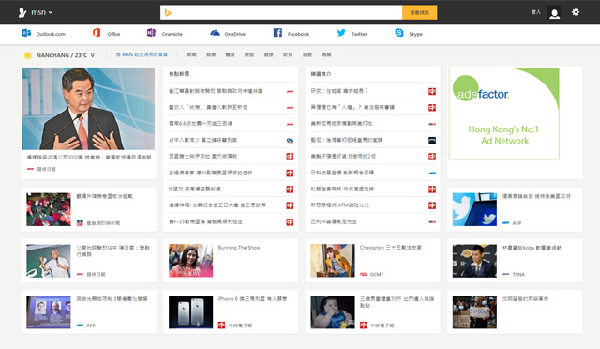Open the Twitter bird icon shortcut
The width and height of the screenshot is (600, 349).
pos(341,33)
